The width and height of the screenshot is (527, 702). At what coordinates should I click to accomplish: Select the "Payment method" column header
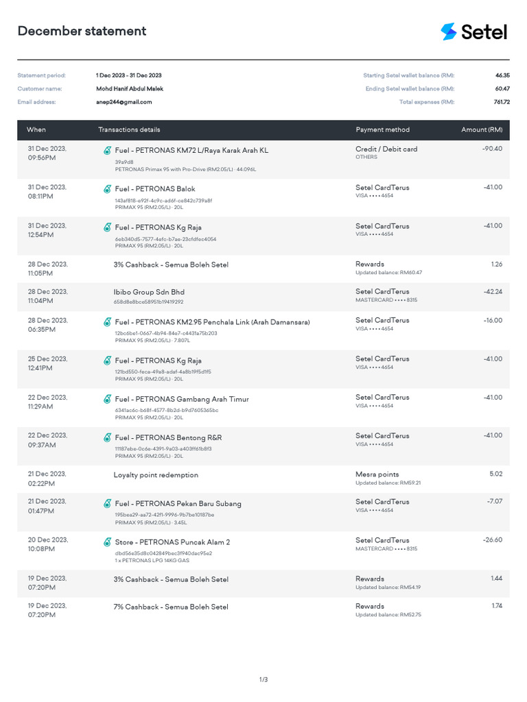tap(382, 130)
